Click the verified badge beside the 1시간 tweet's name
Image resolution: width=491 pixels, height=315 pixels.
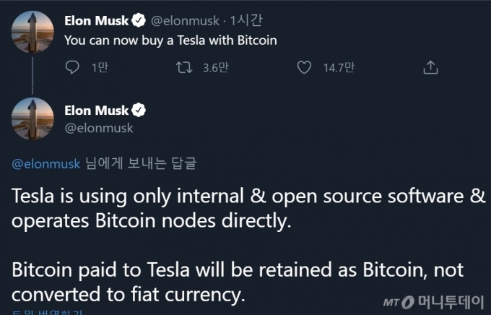tap(139, 21)
